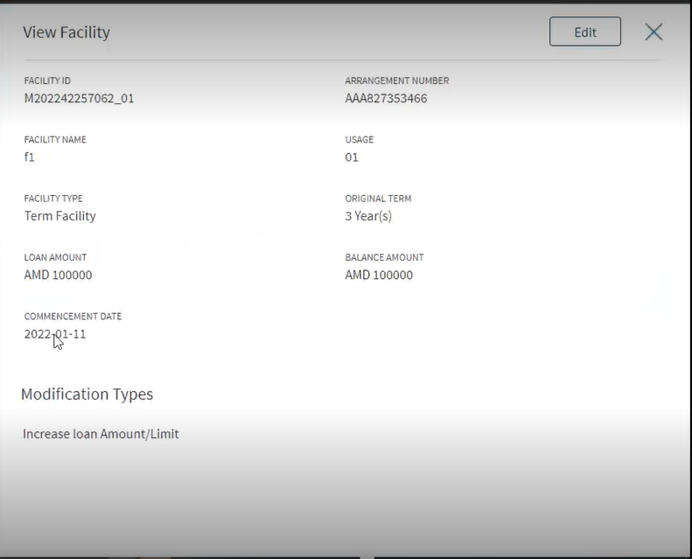Click the usage value 01
This screenshot has height=559, width=692.
point(352,157)
